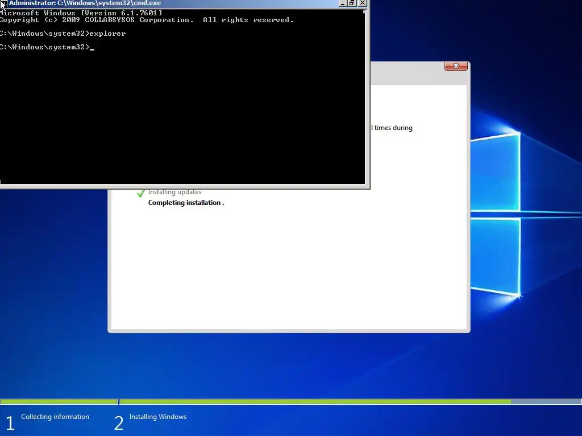This screenshot has height=436, width=582.
Task: Close the Windows setup dialog with red X
Action: click(456, 66)
